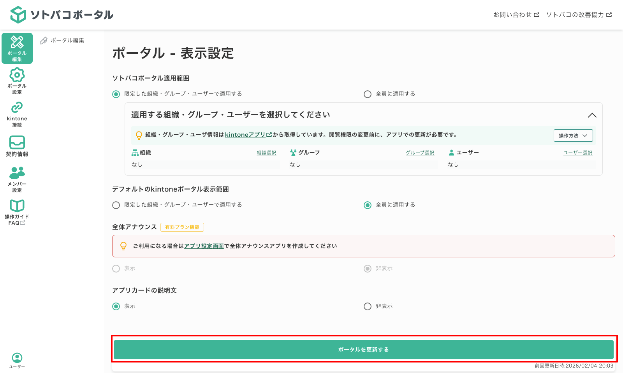The width and height of the screenshot is (623, 373).
Task: Collapse the 適用する組織・グループ・ユーザー selection panel
Action: click(x=593, y=115)
